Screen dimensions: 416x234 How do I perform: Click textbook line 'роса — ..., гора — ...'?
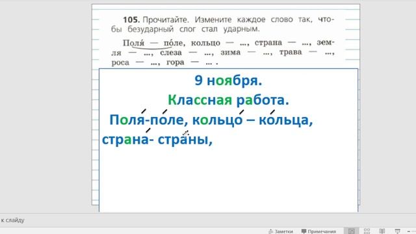coord(164,62)
